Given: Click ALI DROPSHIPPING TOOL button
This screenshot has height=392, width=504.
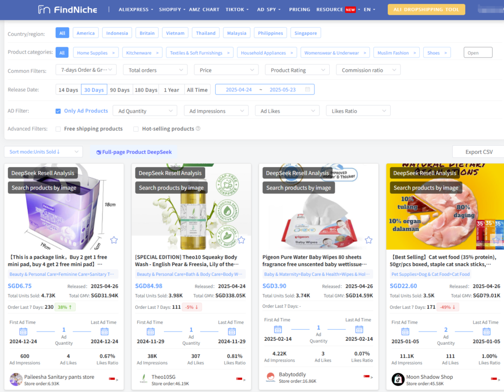Looking at the screenshot, I should (426, 10).
